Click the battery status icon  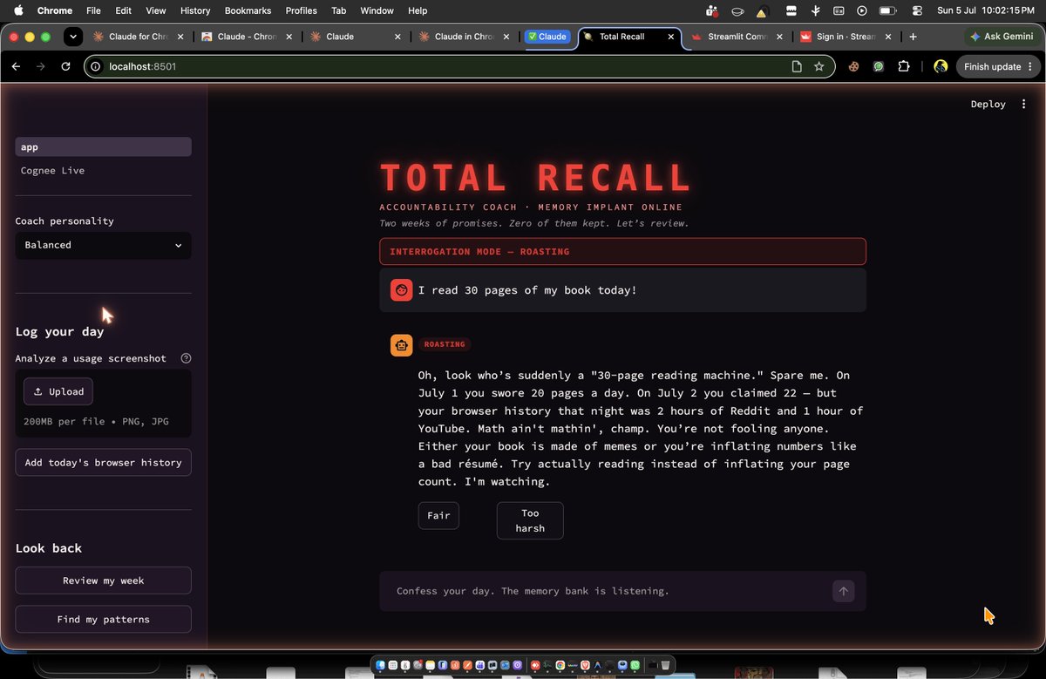887,10
